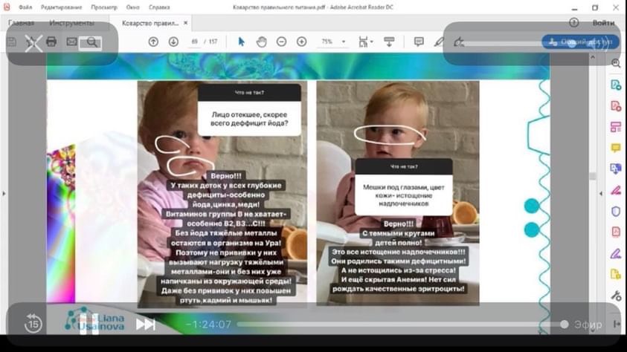The image size is (627, 352).
Task: Click the Эфир live label
Action: [588, 325]
